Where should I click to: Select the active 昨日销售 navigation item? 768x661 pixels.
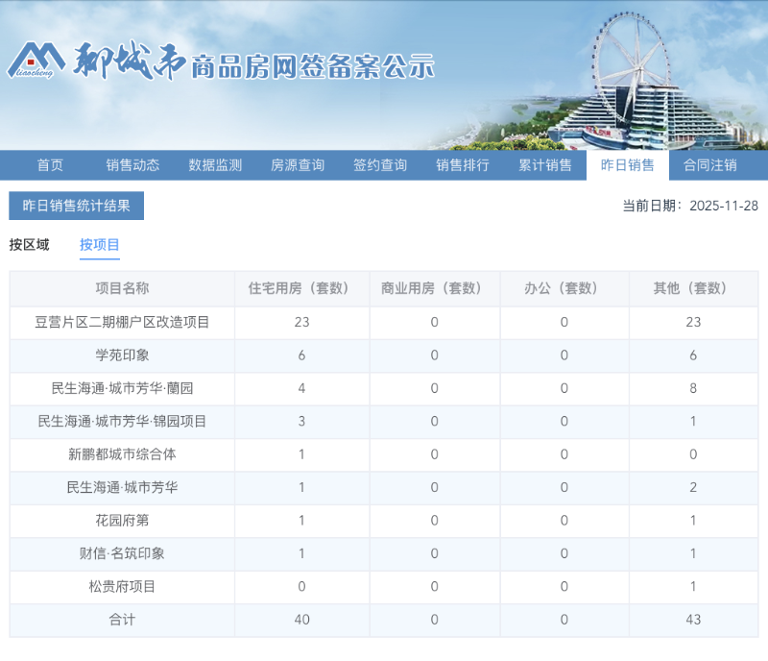tap(629, 164)
